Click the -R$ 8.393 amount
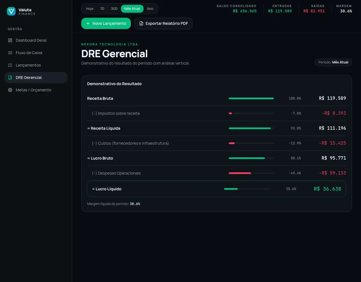The height and width of the screenshot is (282, 361). click(334, 113)
